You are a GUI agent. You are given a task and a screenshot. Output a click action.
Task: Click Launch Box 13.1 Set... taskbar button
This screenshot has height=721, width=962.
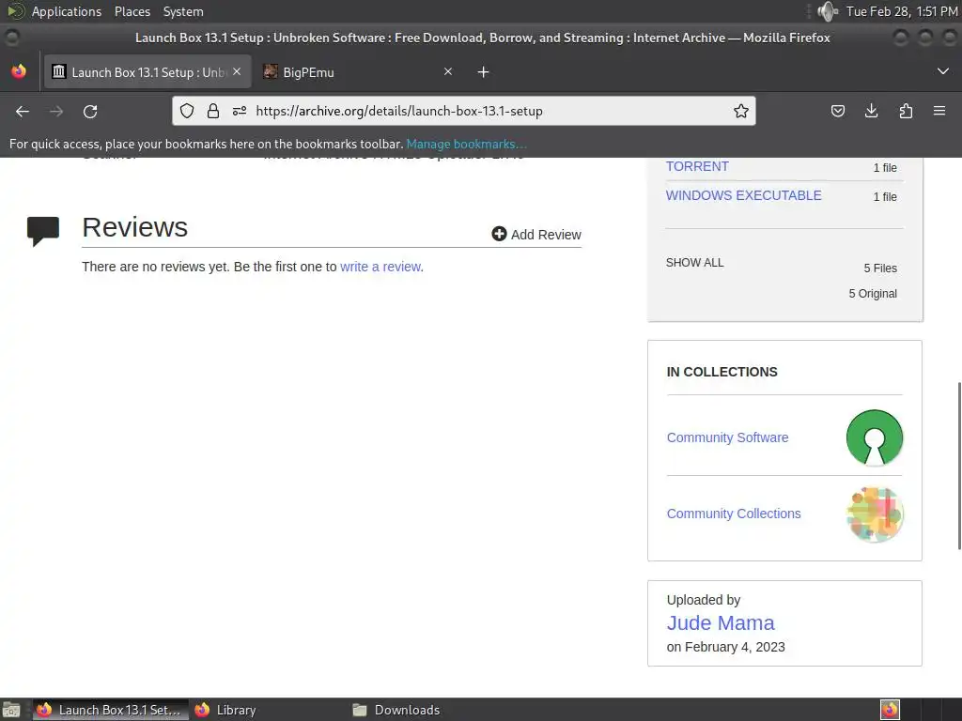coord(111,710)
